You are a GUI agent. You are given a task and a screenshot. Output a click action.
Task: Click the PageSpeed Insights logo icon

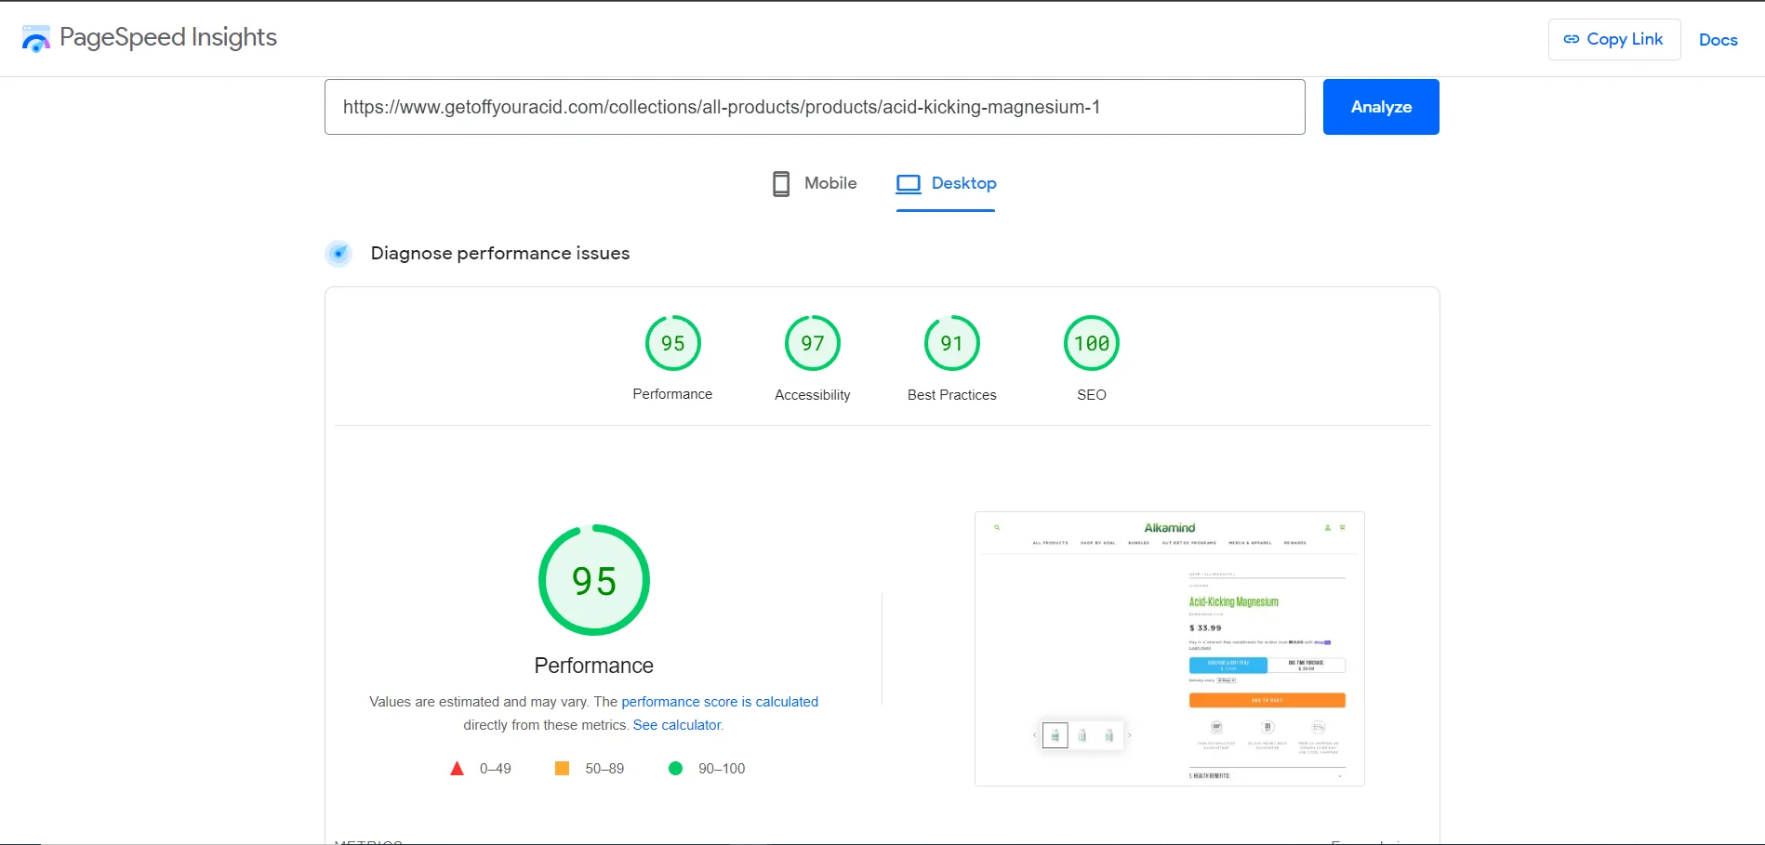click(35, 38)
